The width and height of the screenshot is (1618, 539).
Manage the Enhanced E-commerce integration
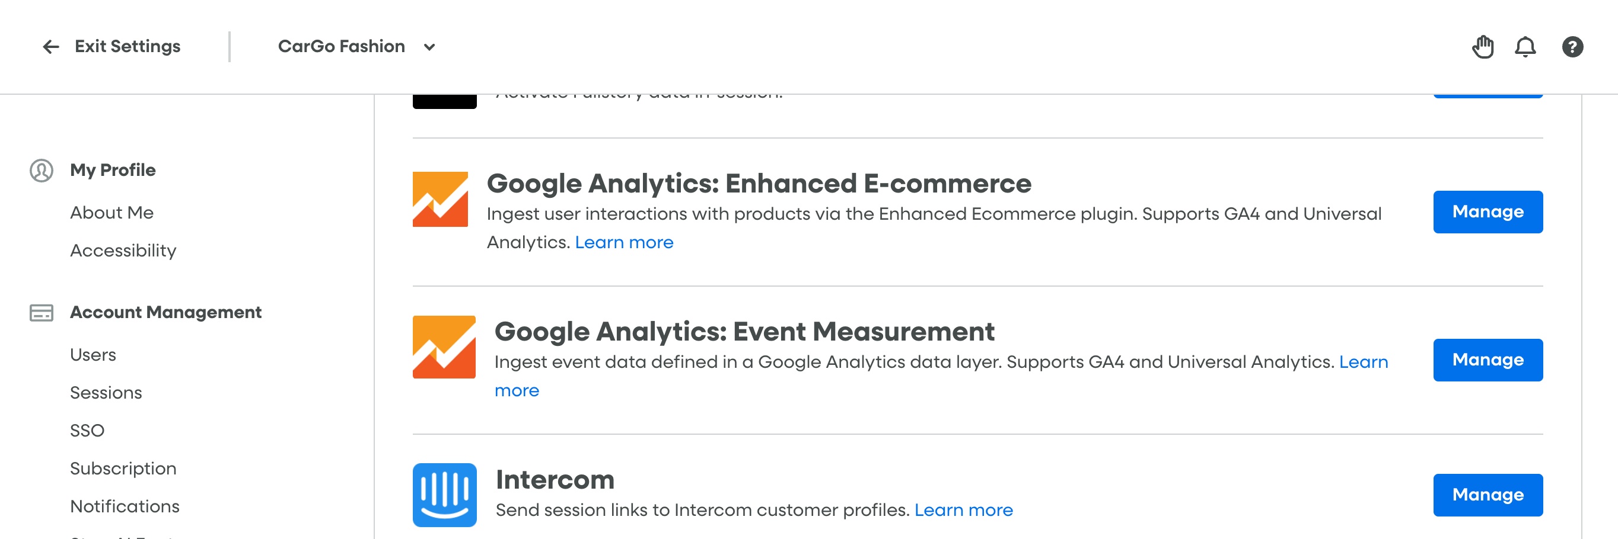(x=1488, y=212)
